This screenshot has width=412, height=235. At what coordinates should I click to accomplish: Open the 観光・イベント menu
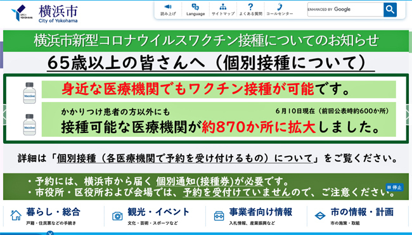[158, 212]
